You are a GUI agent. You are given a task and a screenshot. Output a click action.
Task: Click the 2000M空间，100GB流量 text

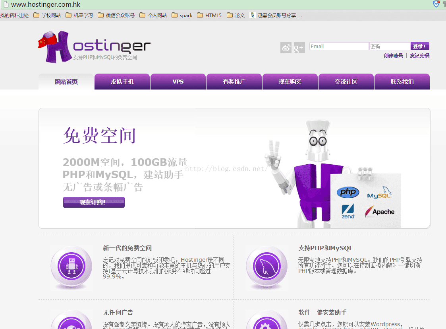[125, 162]
